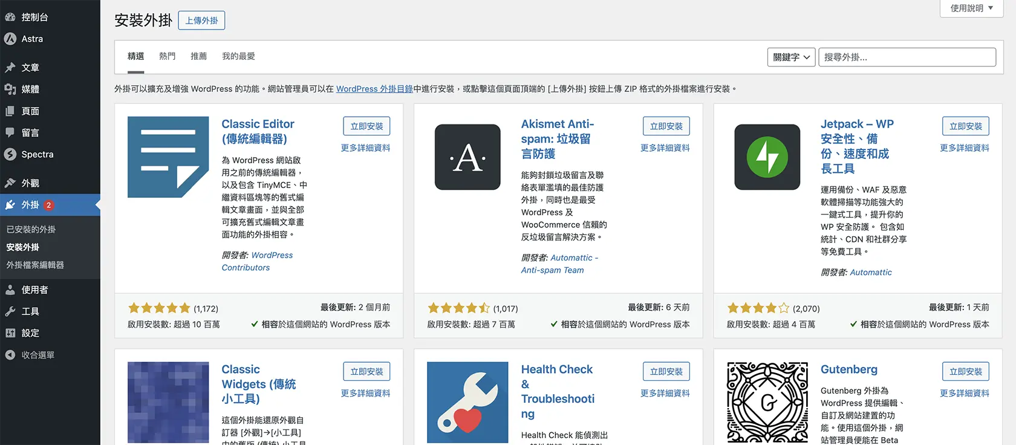Screen dimensions: 1016x445
Task: Install Gutenberg with 立即安裝
Action: 966,371
